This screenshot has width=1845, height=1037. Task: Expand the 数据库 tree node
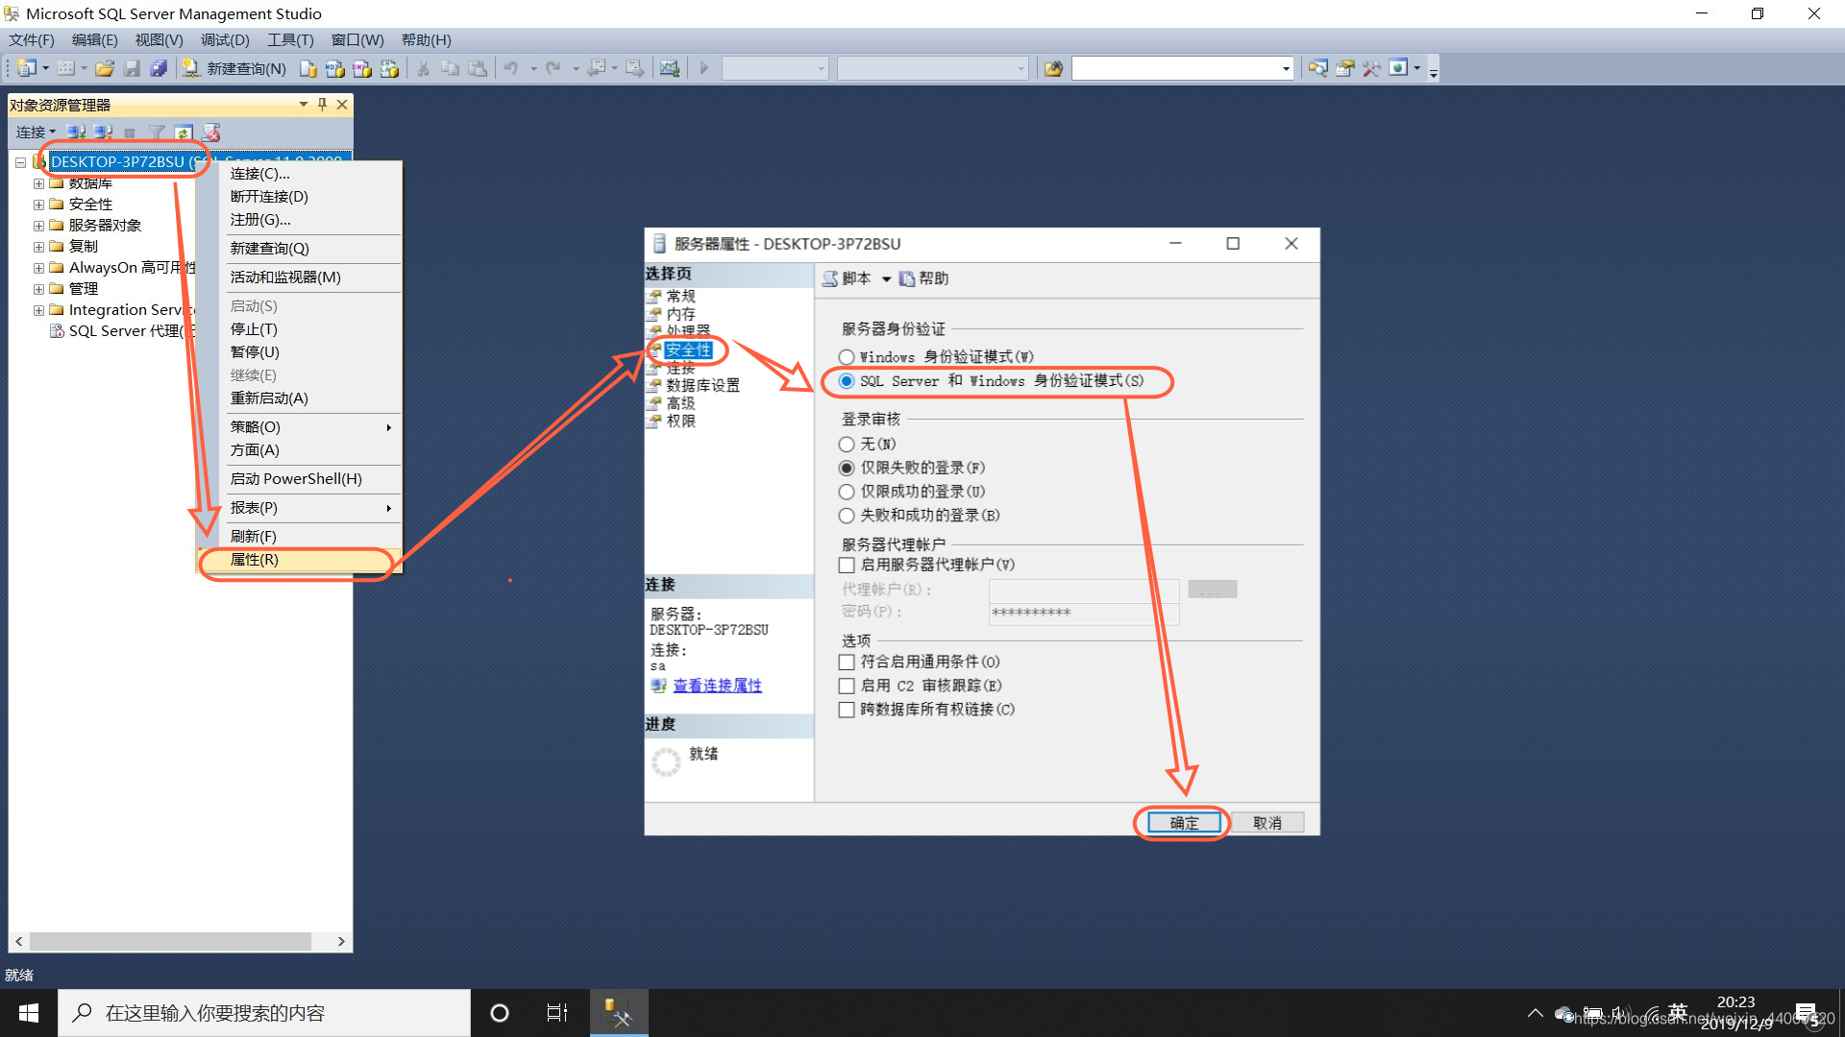tap(38, 183)
